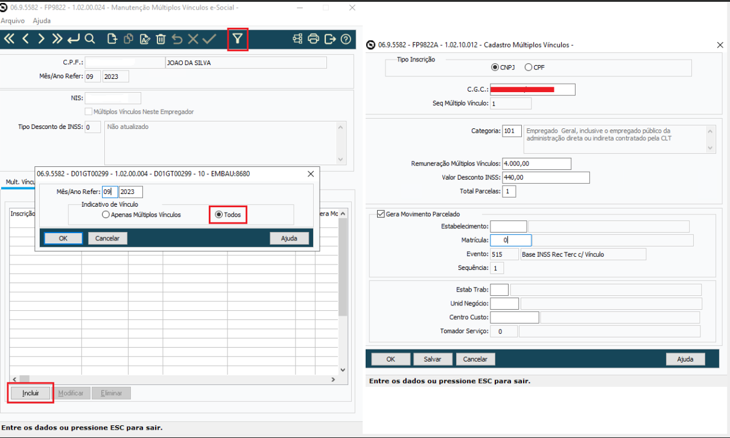The image size is (730, 438).
Task: Click Cancelar in the filter dialog
Action: [107, 238]
